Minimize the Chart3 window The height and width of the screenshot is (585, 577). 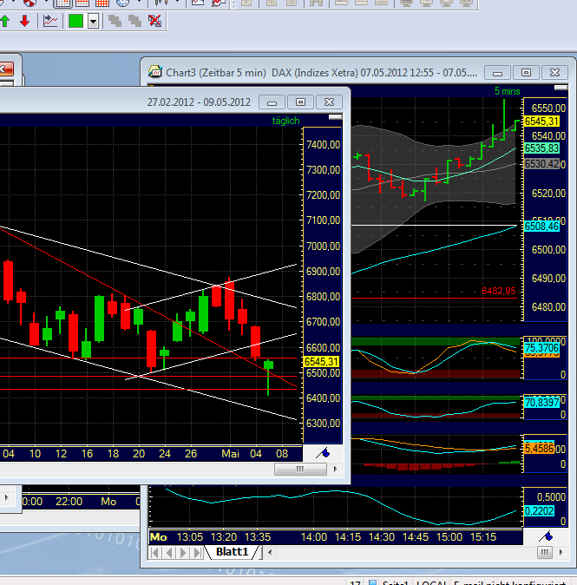pos(497,72)
